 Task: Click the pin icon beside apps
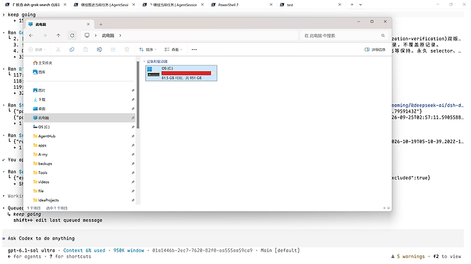(x=133, y=145)
